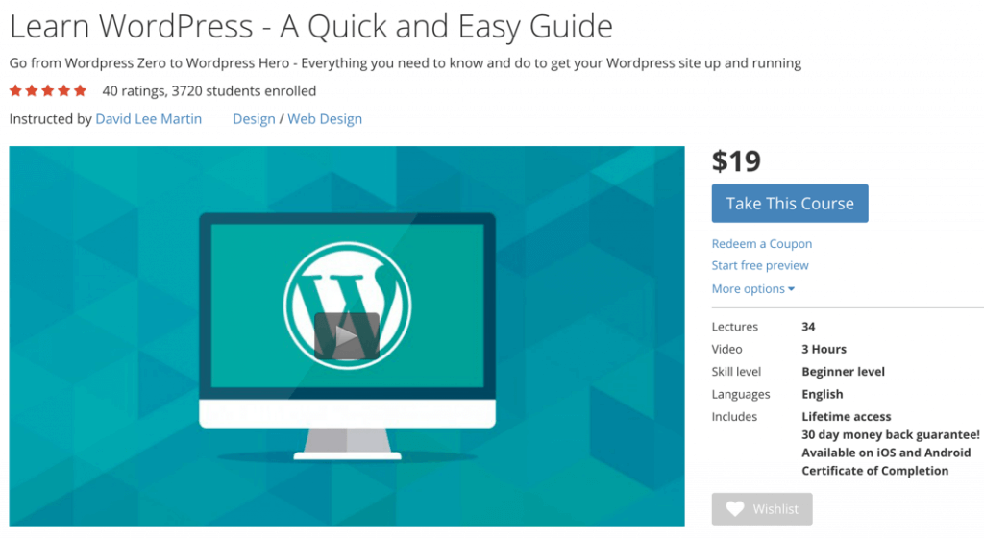Play the course preview video
The image size is (984, 539).
[346, 335]
